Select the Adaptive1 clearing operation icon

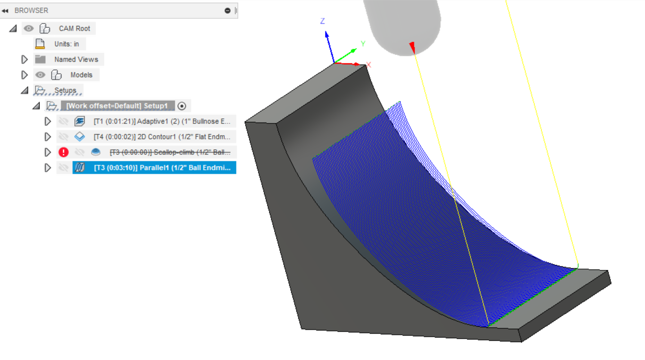click(x=80, y=121)
